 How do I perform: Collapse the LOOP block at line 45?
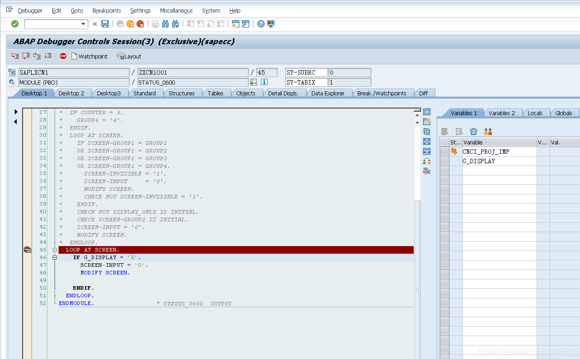coord(55,250)
